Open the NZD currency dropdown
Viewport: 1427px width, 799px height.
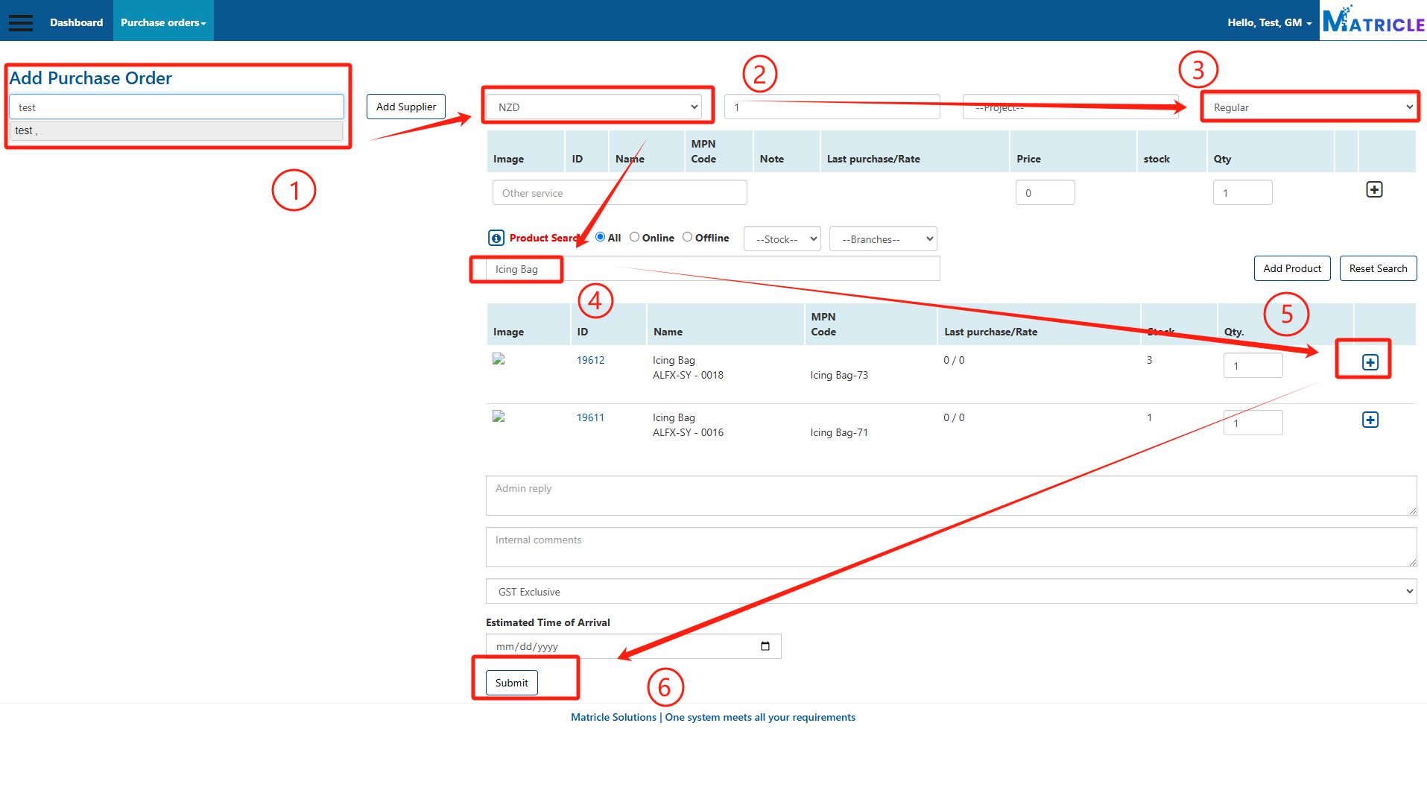[594, 107]
